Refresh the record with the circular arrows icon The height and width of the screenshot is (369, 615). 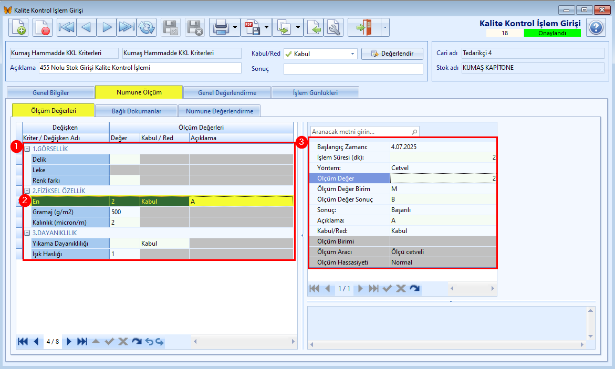click(147, 27)
